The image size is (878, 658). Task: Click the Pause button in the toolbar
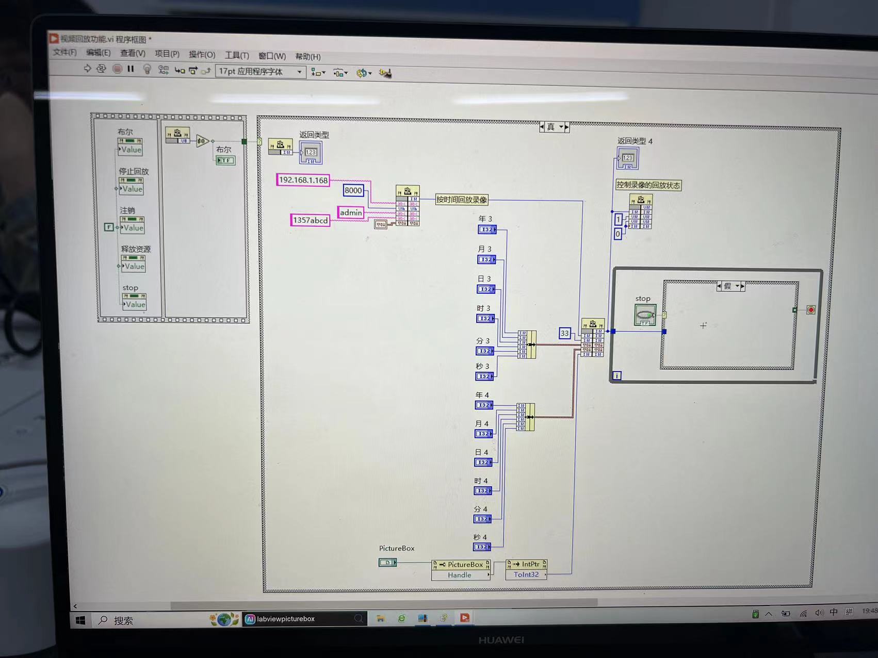[x=131, y=69]
